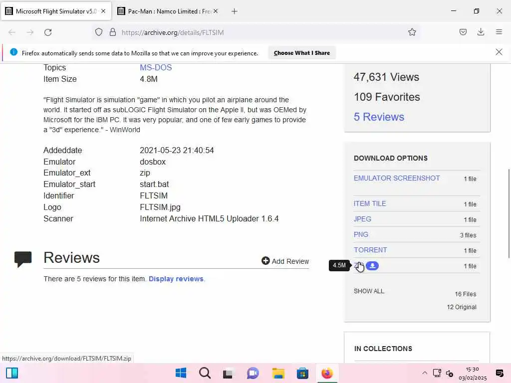The height and width of the screenshot is (383, 511).
Task: Click the DOWNLOAD OPTIONS heading
Action: 390,158
